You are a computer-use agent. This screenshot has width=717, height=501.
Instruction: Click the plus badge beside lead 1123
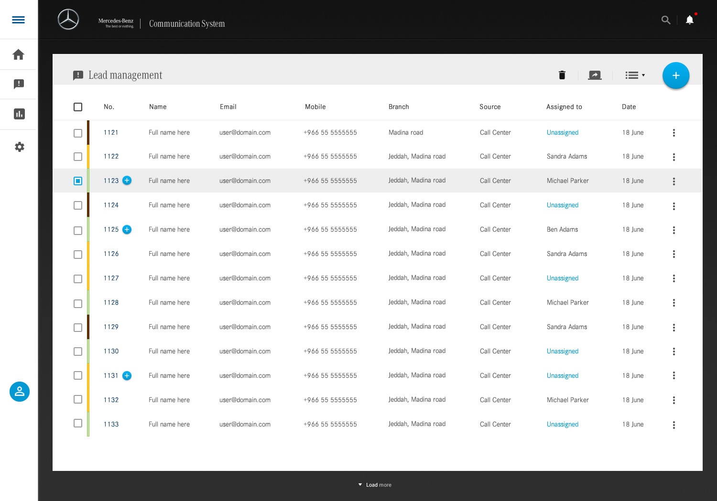127,180
